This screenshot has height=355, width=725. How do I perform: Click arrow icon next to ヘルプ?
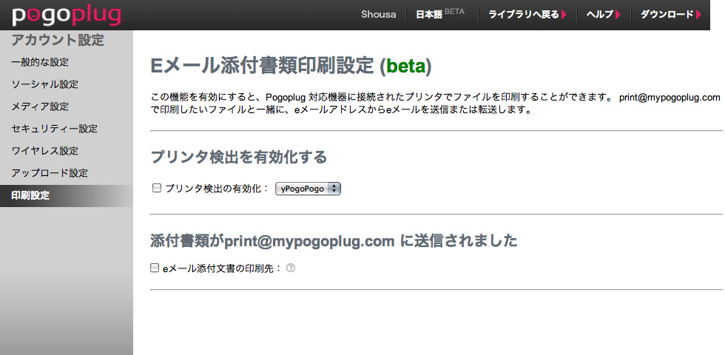[618, 14]
